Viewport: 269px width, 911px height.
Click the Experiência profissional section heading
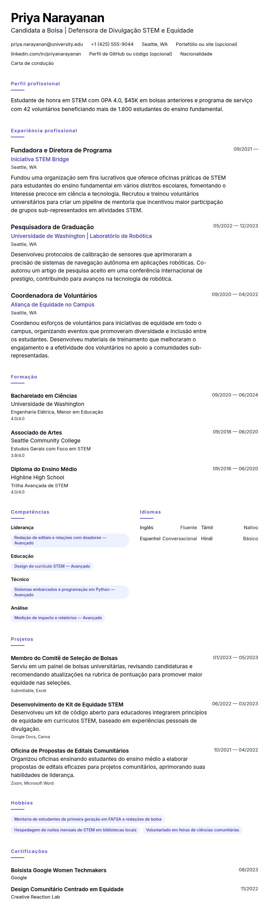click(44, 131)
